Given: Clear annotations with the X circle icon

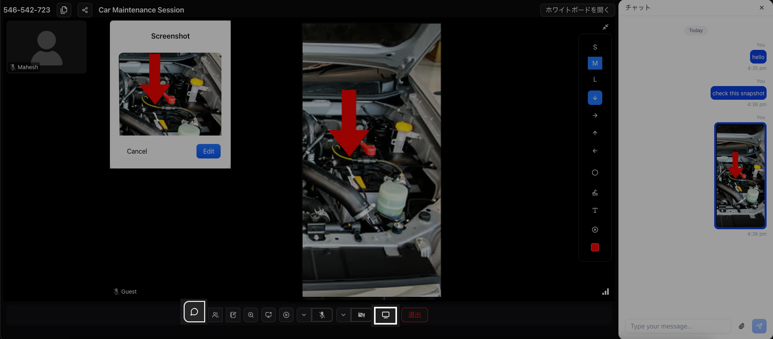Looking at the screenshot, I should (x=595, y=230).
